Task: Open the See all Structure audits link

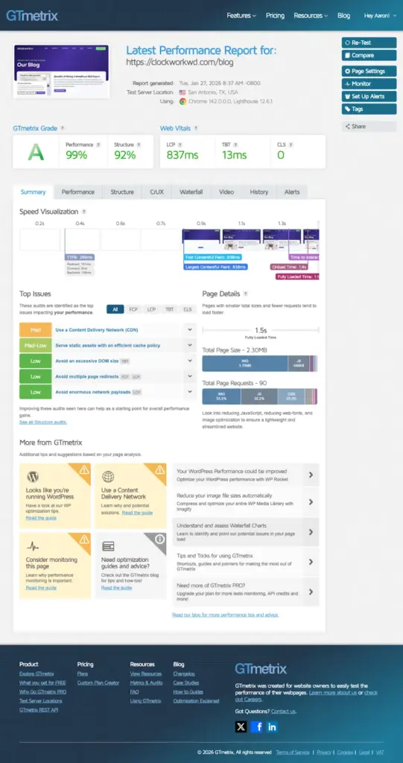Action: (x=43, y=422)
